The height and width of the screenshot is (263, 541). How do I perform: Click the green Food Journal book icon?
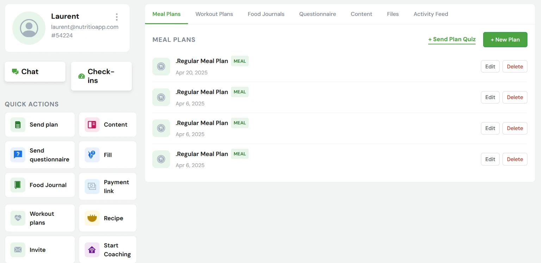point(18,185)
